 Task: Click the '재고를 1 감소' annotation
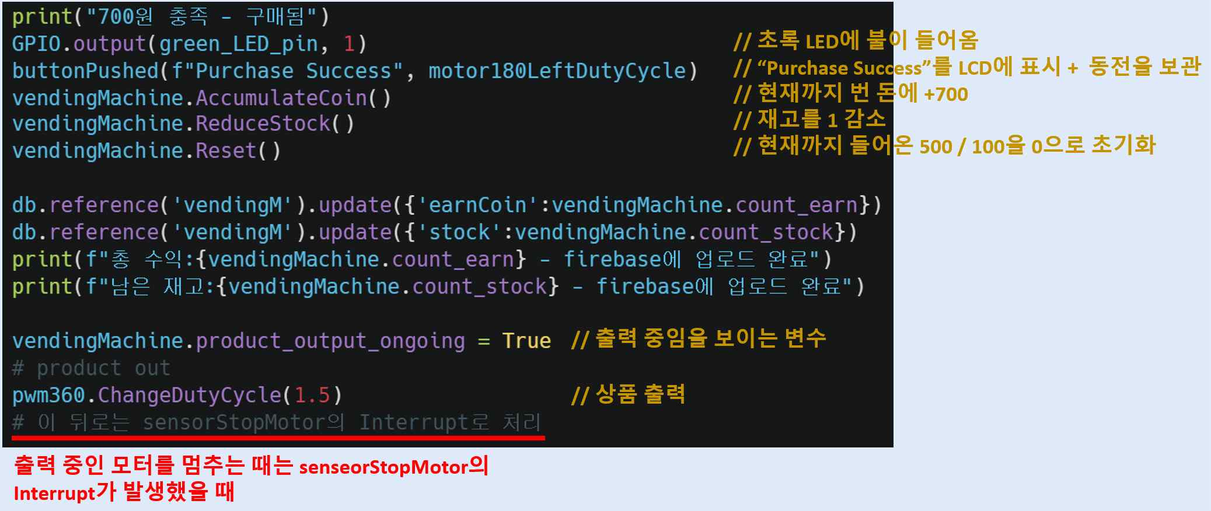(809, 120)
